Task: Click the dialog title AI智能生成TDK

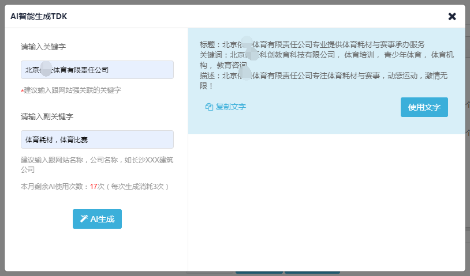Action: pyautogui.click(x=39, y=16)
